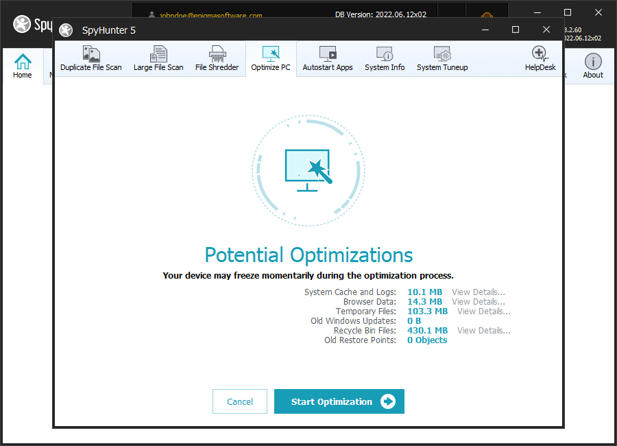View details for Temporary Files
This screenshot has width=617, height=446.
[483, 312]
